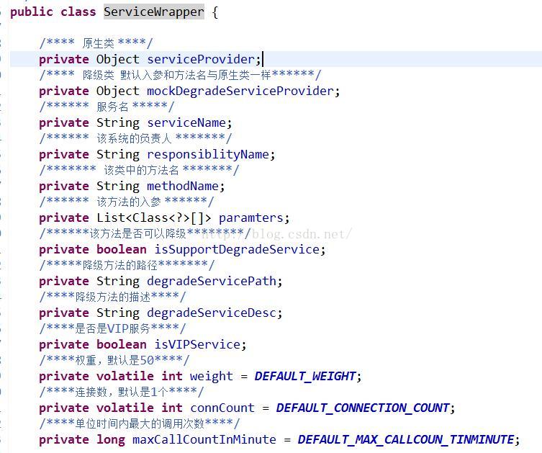Image resolution: width=542 pixels, height=453 pixels.
Task: Click the DEFAULT_CONNECTION_COUNT constant
Action: pos(363,408)
